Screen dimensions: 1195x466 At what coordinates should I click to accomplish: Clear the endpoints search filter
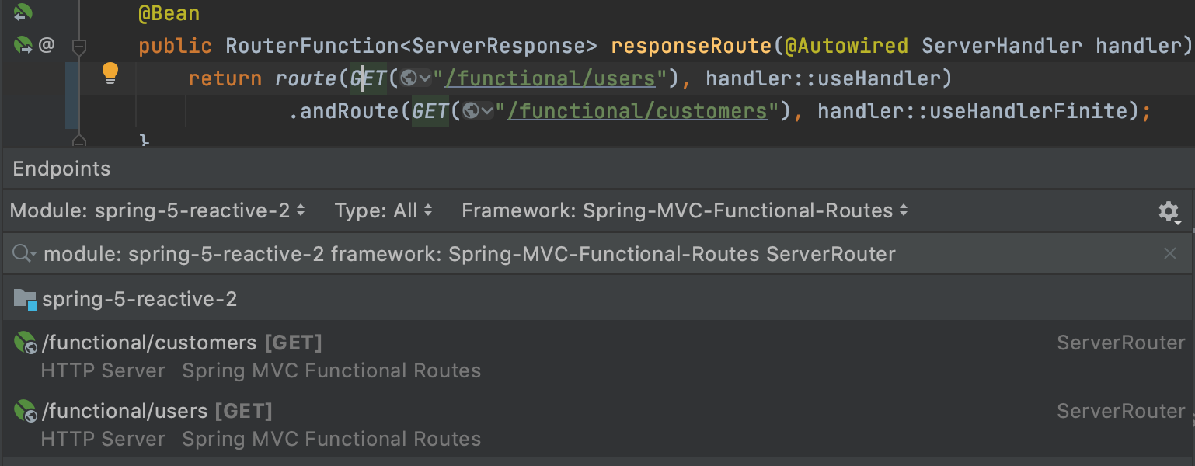(x=1170, y=253)
